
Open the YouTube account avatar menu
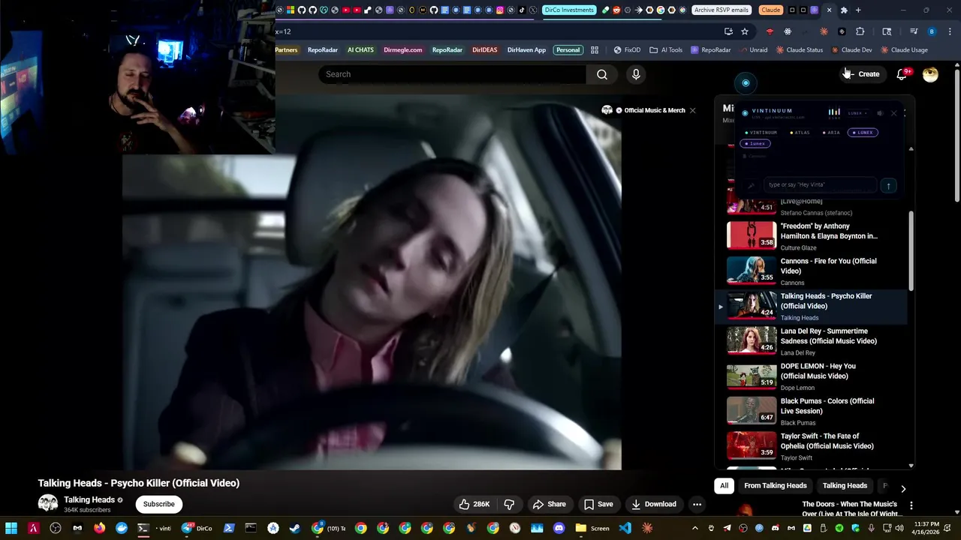(x=930, y=74)
